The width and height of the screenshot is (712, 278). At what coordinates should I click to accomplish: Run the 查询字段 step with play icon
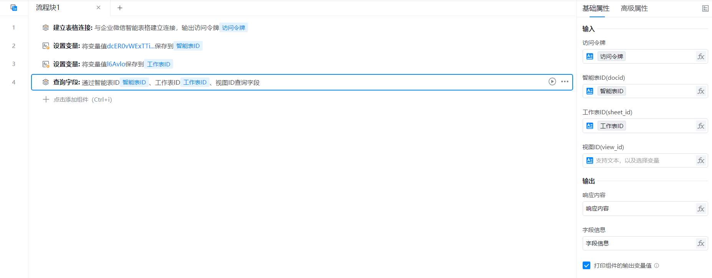(552, 81)
